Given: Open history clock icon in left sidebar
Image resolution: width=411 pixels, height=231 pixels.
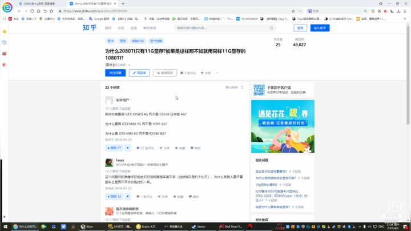Looking at the screenshot, I should [5, 42].
